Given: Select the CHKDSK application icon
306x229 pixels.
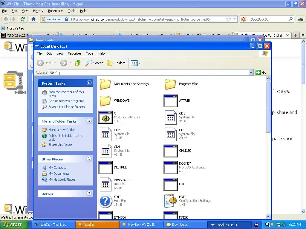Looking at the screenshot, I should click(x=171, y=151).
